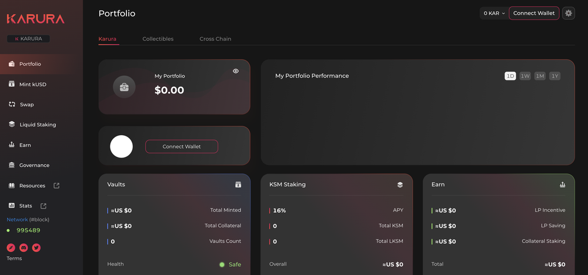Click Connect Wallet in the top bar
Image resolution: width=588 pixels, height=275 pixels.
[534, 13]
